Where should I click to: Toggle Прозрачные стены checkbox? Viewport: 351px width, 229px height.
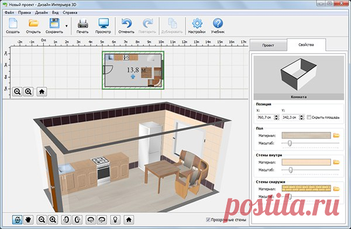tap(208, 220)
